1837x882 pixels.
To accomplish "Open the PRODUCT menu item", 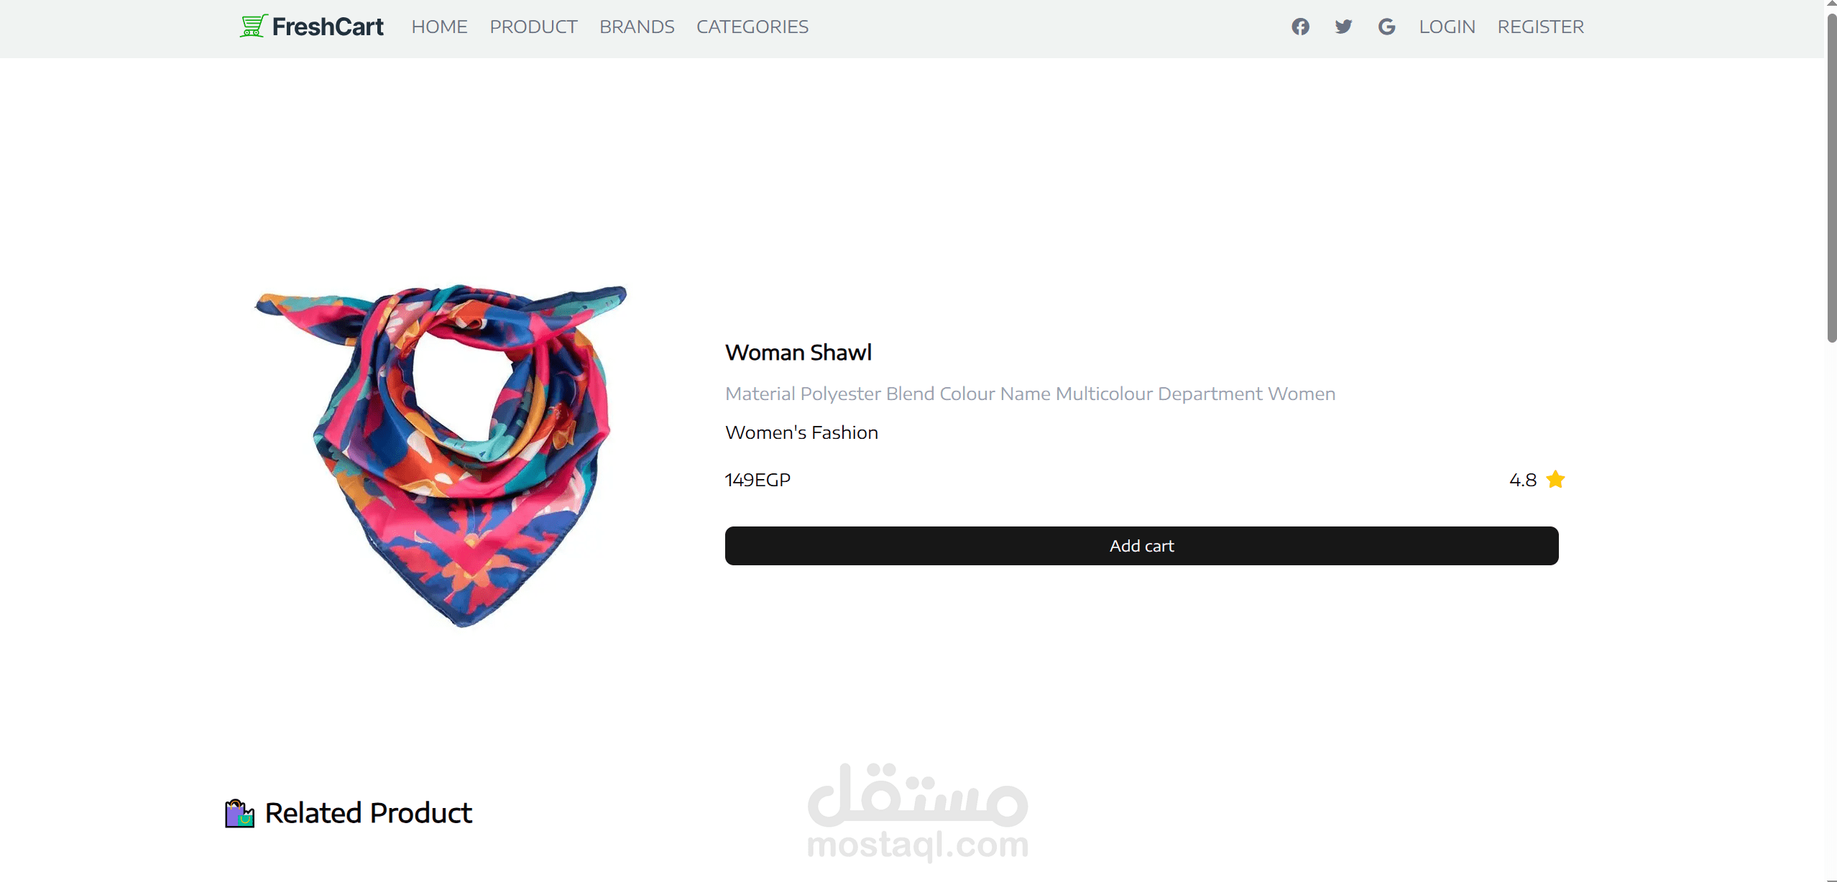I will coord(533,27).
